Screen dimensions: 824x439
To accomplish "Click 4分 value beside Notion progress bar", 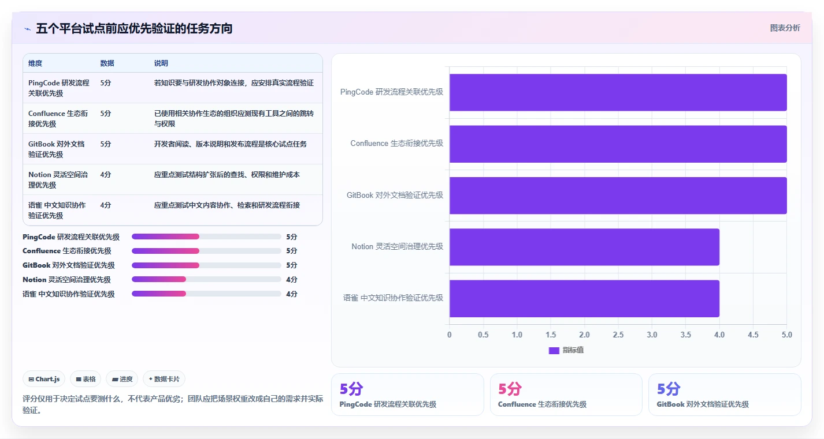I will coord(292,279).
